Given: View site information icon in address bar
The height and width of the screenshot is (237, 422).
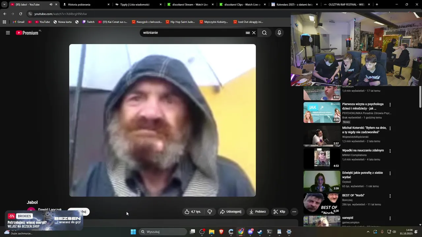Looking at the screenshot, I should [30, 14].
